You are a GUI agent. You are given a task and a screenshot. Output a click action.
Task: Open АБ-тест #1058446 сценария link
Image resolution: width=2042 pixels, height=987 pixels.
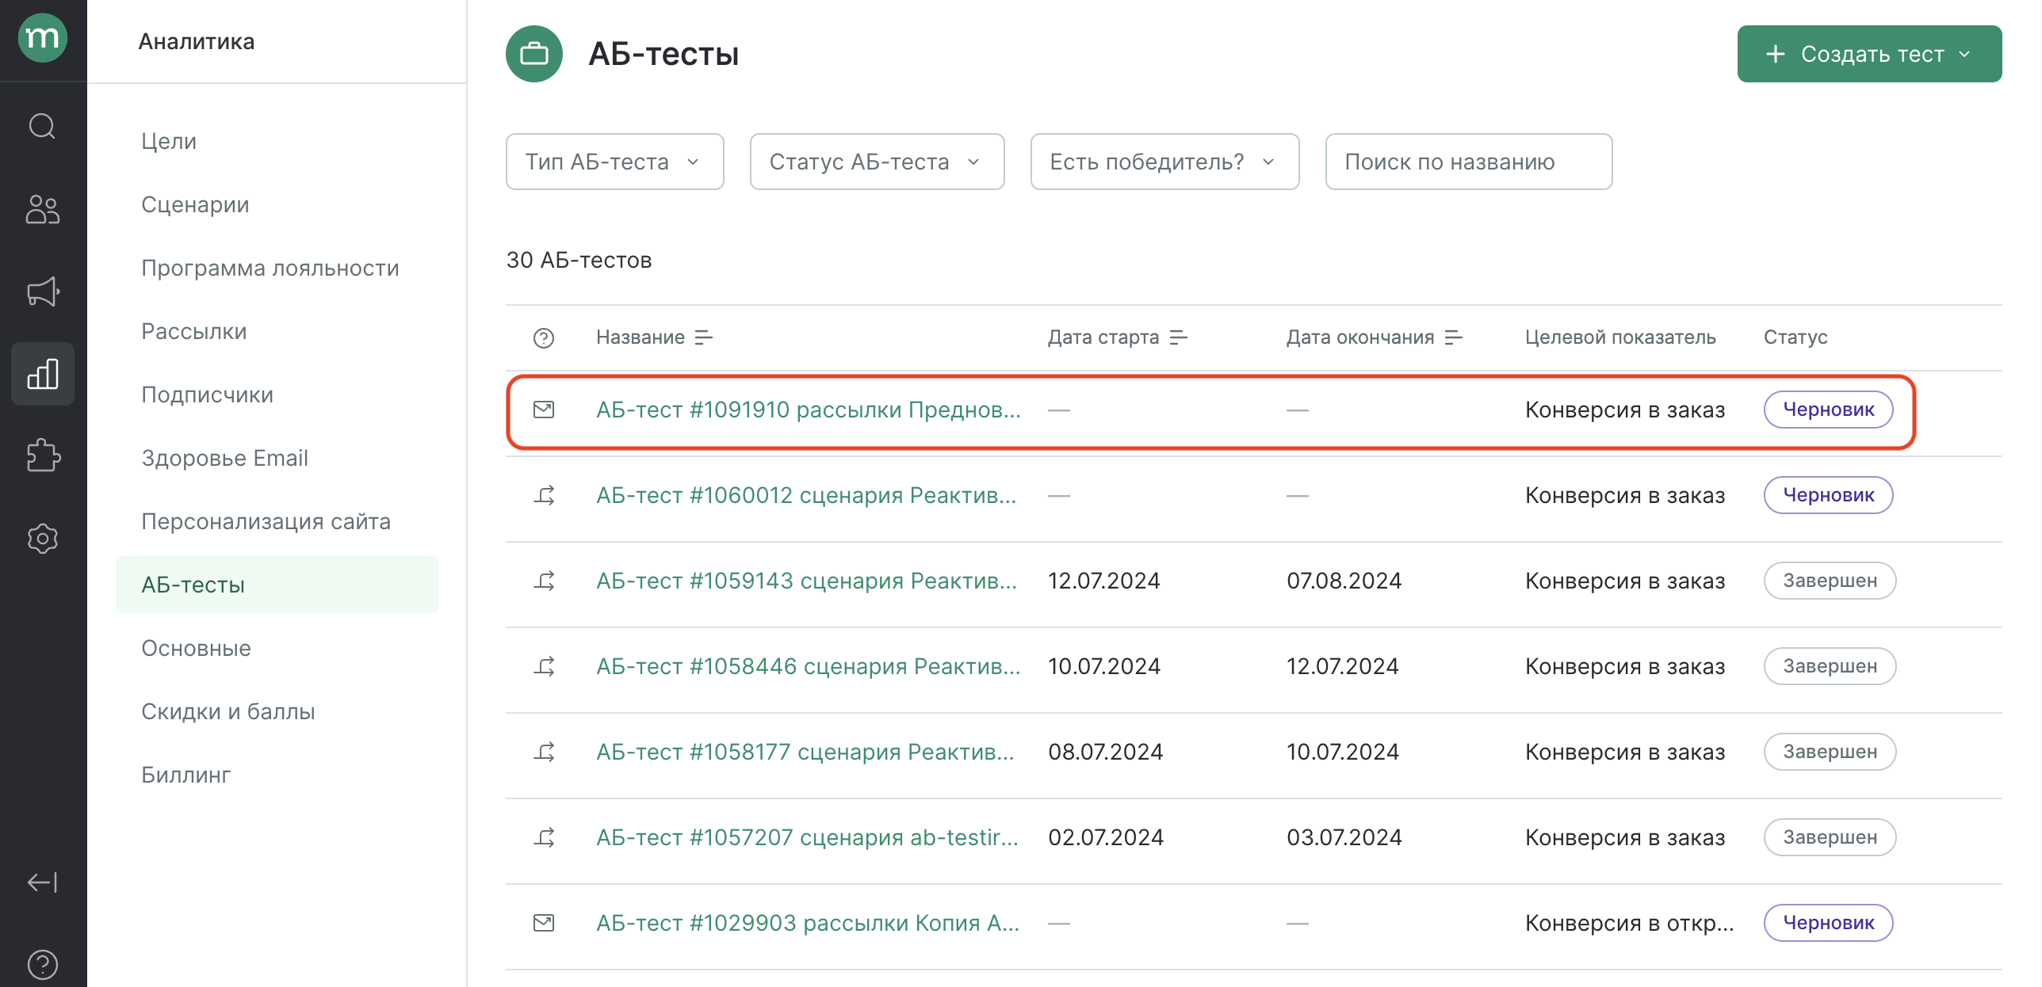pos(809,666)
